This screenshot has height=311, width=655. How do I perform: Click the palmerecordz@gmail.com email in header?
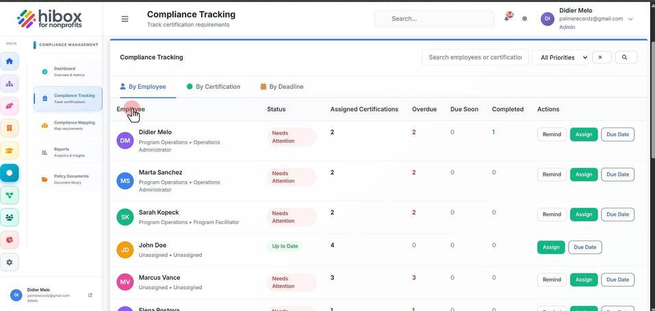[x=591, y=18]
